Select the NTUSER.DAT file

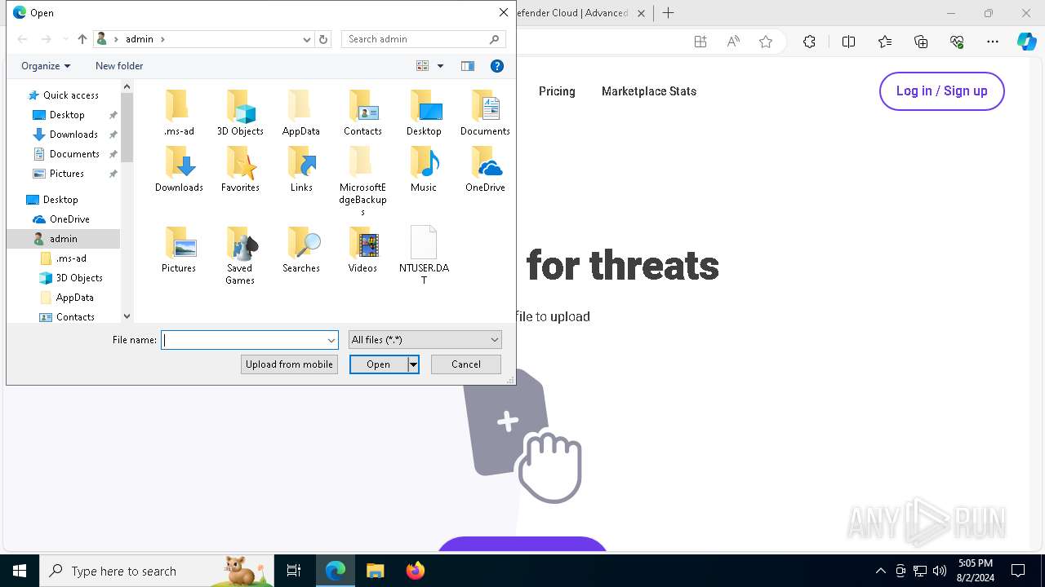424,256
